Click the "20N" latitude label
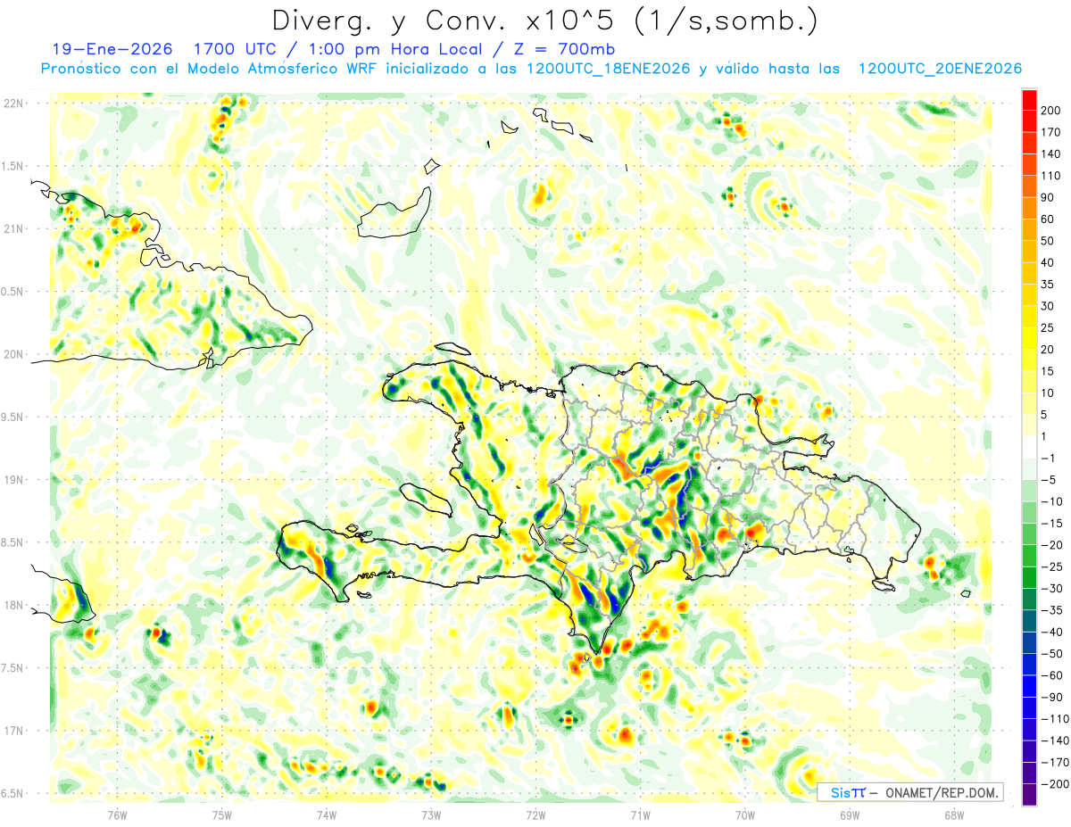This screenshot has height=827, width=1071. coord(12,354)
